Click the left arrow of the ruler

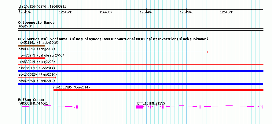(x=19, y=9)
